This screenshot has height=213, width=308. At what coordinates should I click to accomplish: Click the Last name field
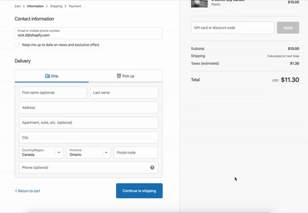[x=124, y=93]
